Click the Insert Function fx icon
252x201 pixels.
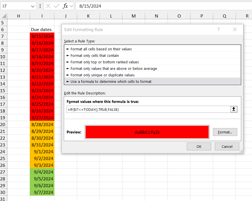click(65, 6)
